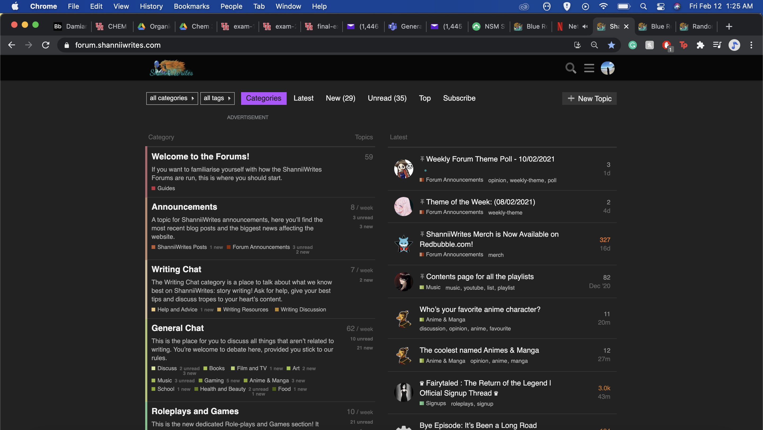Image resolution: width=763 pixels, height=430 pixels.
Task: Expand the all categories dropdown
Action: point(172,98)
